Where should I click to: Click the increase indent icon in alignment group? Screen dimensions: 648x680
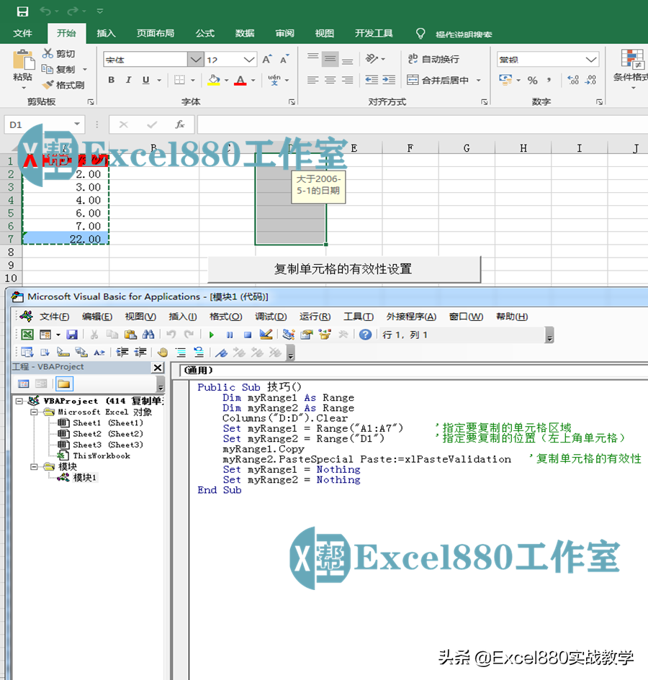389,80
